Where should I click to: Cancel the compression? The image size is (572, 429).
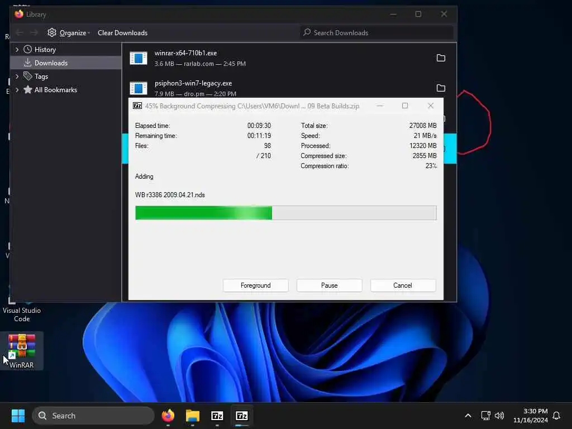(403, 285)
